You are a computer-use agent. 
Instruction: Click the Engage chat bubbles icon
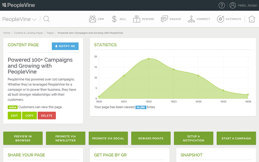(x=164, y=19)
